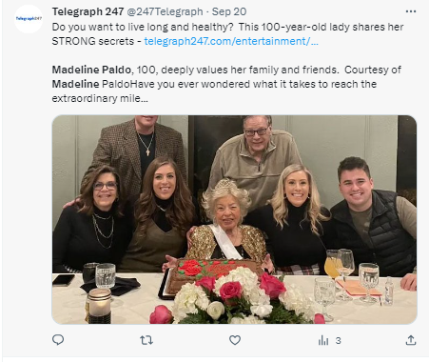The width and height of the screenshot is (429, 362).
Task: Click the lit candle jar in the photo
Action: pyautogui.click(x=99, y=306)
